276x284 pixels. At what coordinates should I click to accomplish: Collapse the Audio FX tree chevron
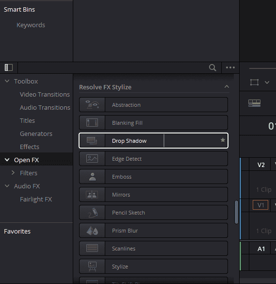[7, 186]
